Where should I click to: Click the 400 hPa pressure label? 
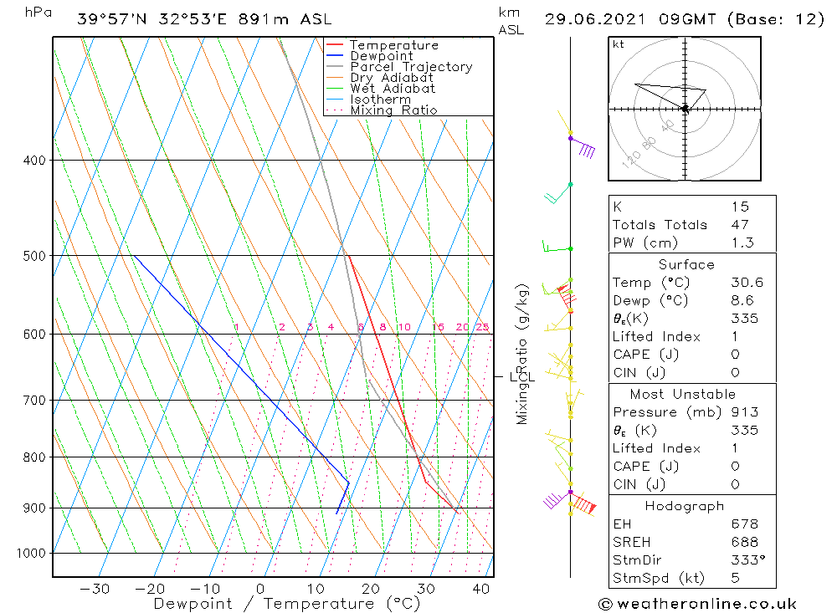(34, 160)
